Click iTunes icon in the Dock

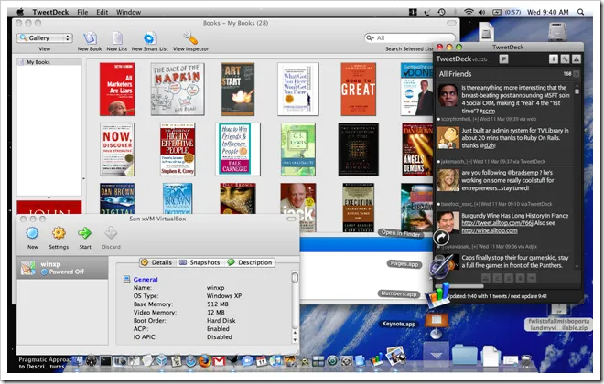tap(275, 361)
